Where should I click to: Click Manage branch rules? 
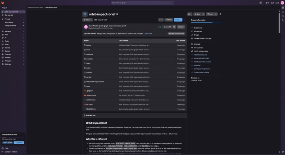(x=176, y=34)
